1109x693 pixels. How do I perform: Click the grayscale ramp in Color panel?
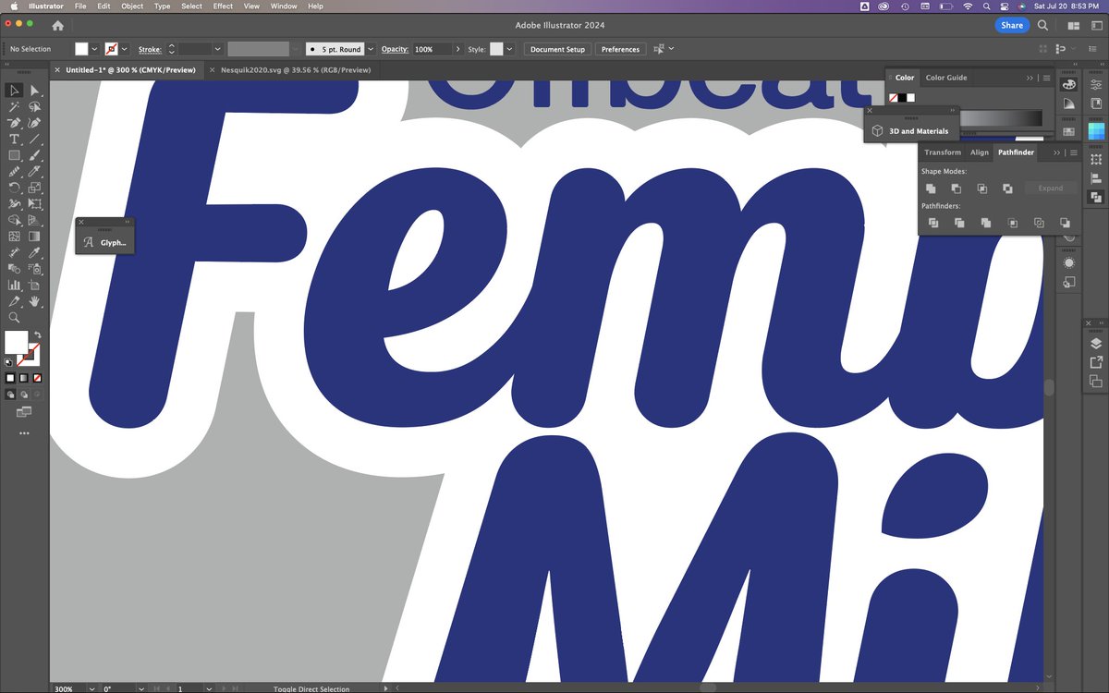(x=1001, y=117)
